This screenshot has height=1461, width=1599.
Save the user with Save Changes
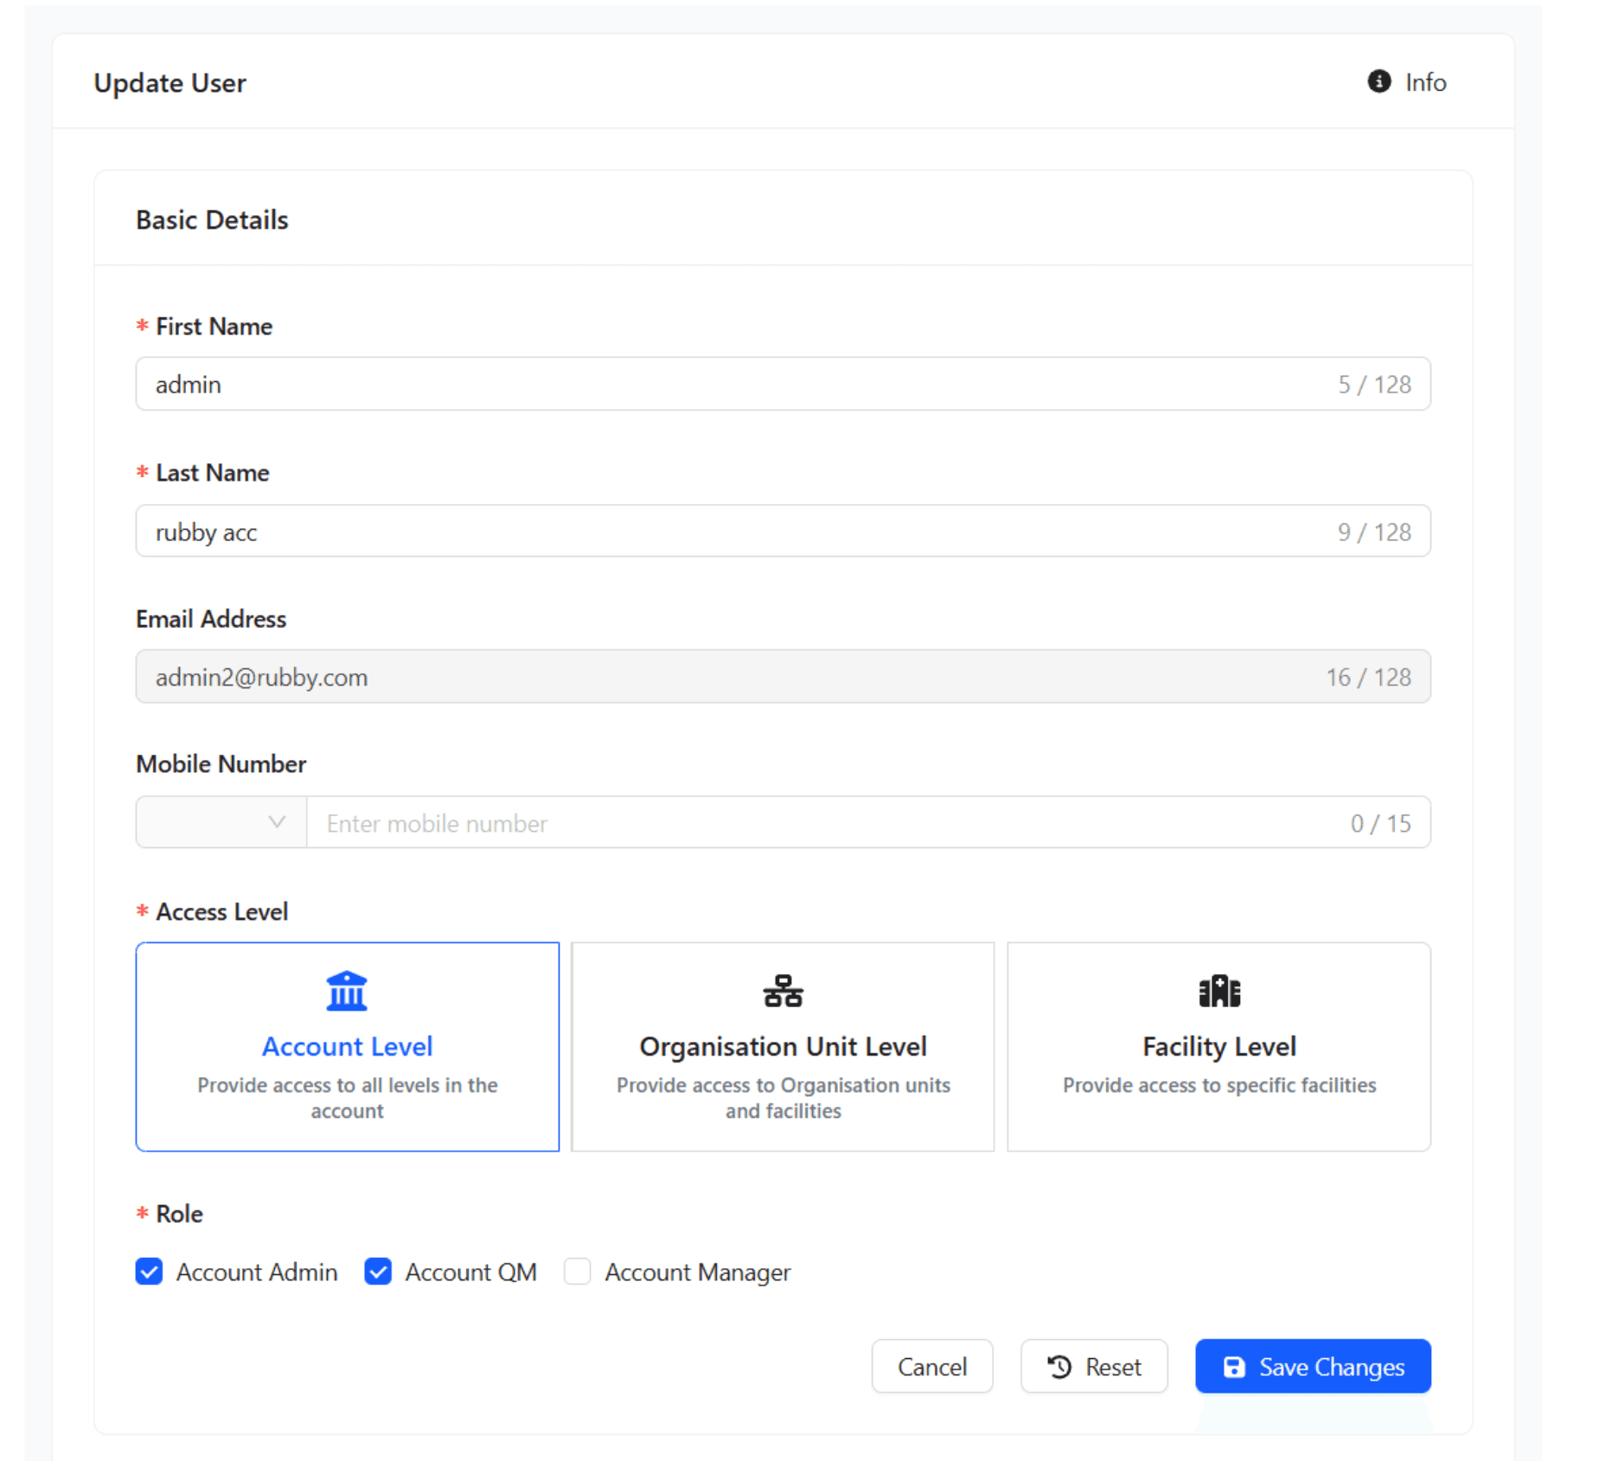coord(1312,1367)
